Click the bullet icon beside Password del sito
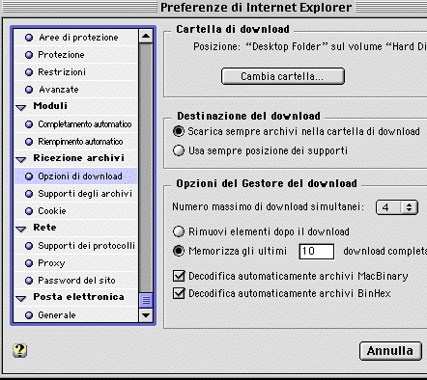Screen dimensions: 427x380 click(29, 281)
